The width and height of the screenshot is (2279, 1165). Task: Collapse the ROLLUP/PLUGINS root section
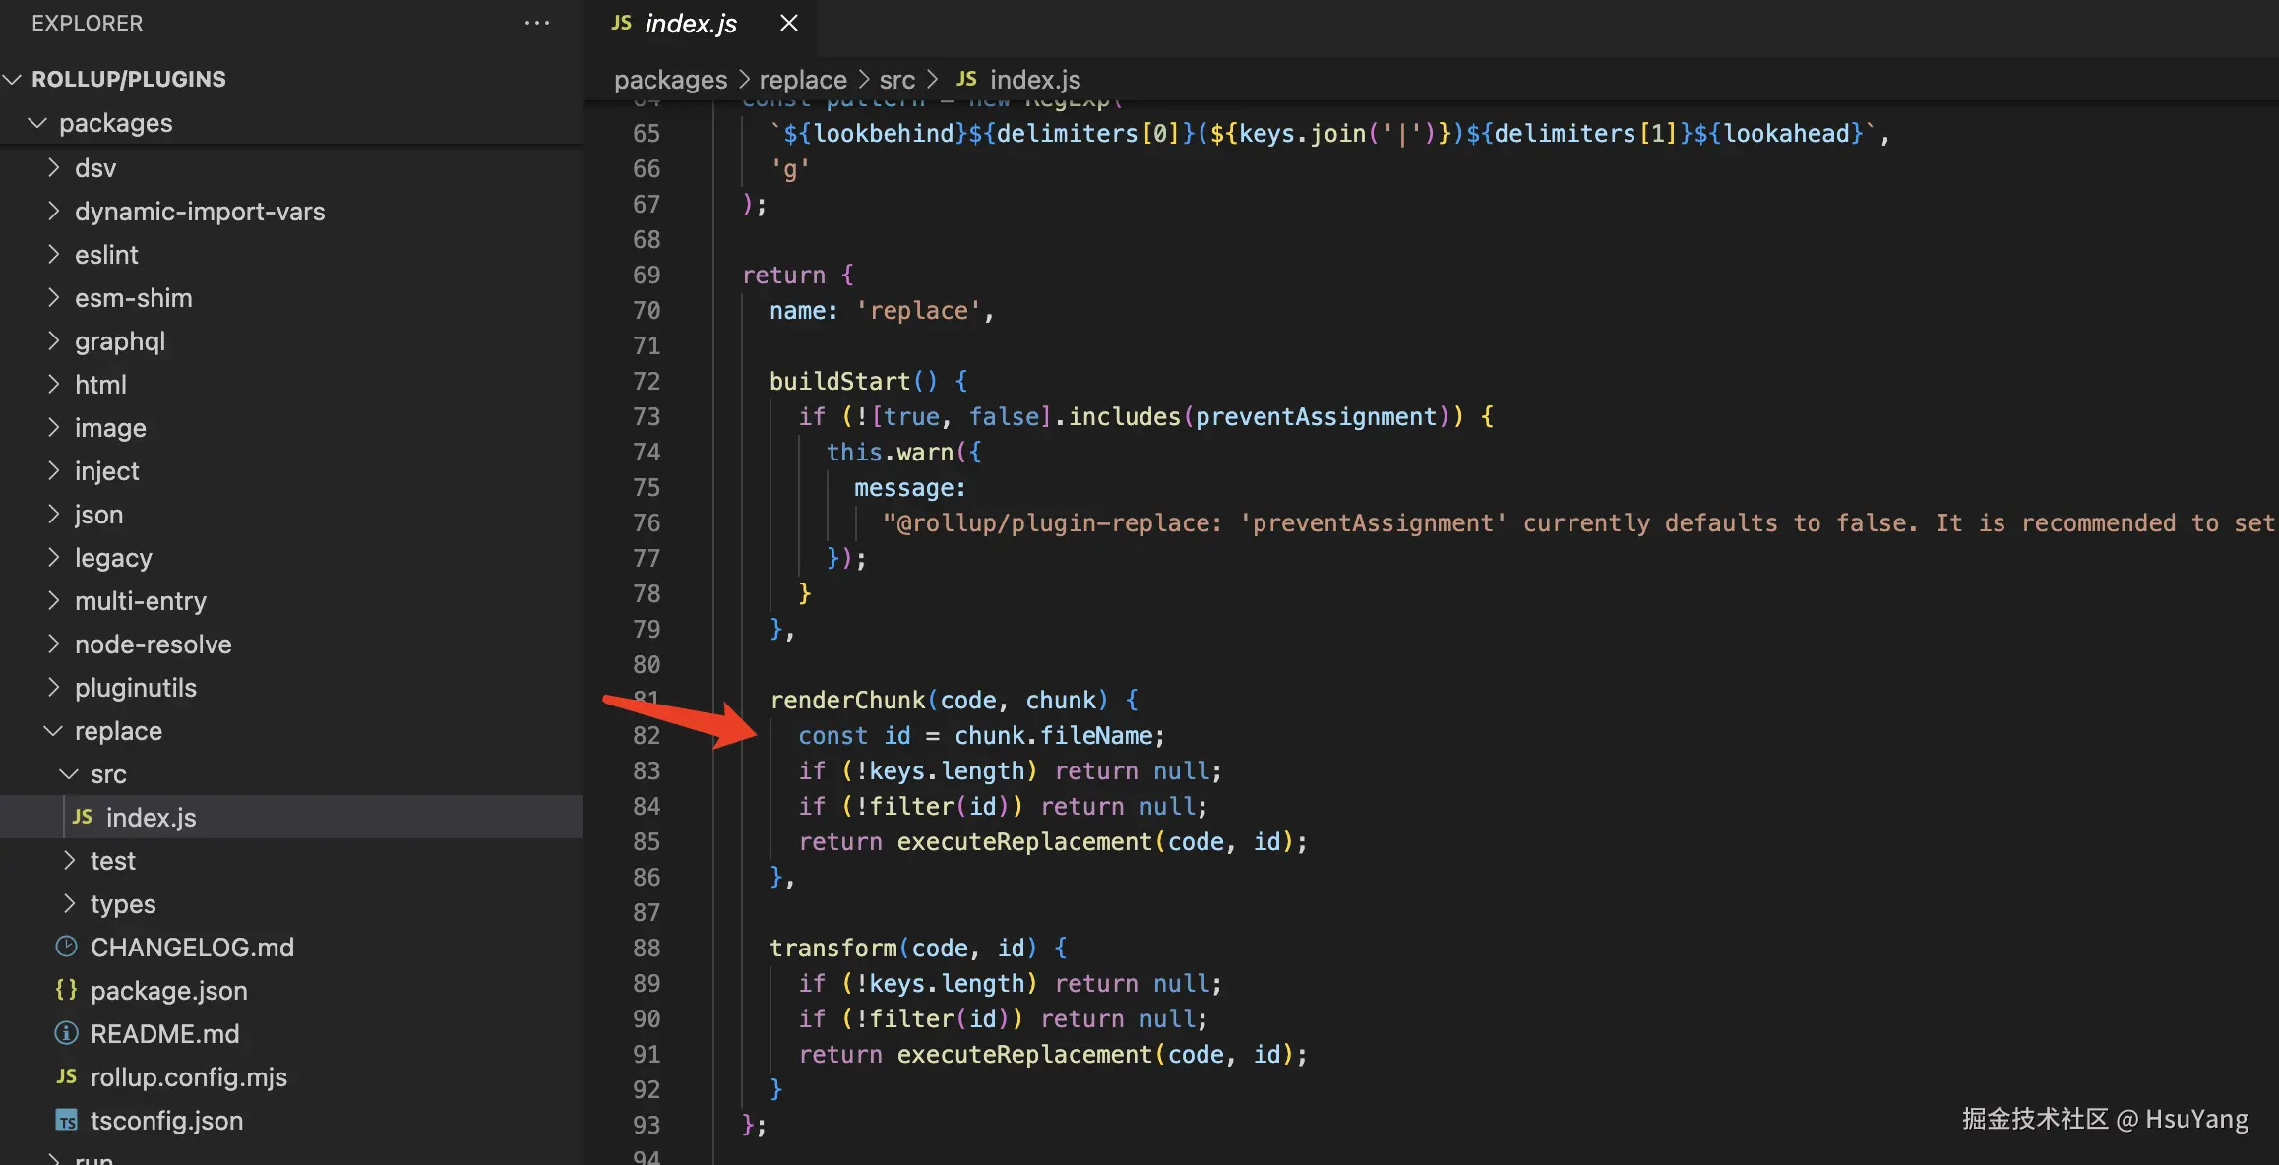[x=13, y=79]
